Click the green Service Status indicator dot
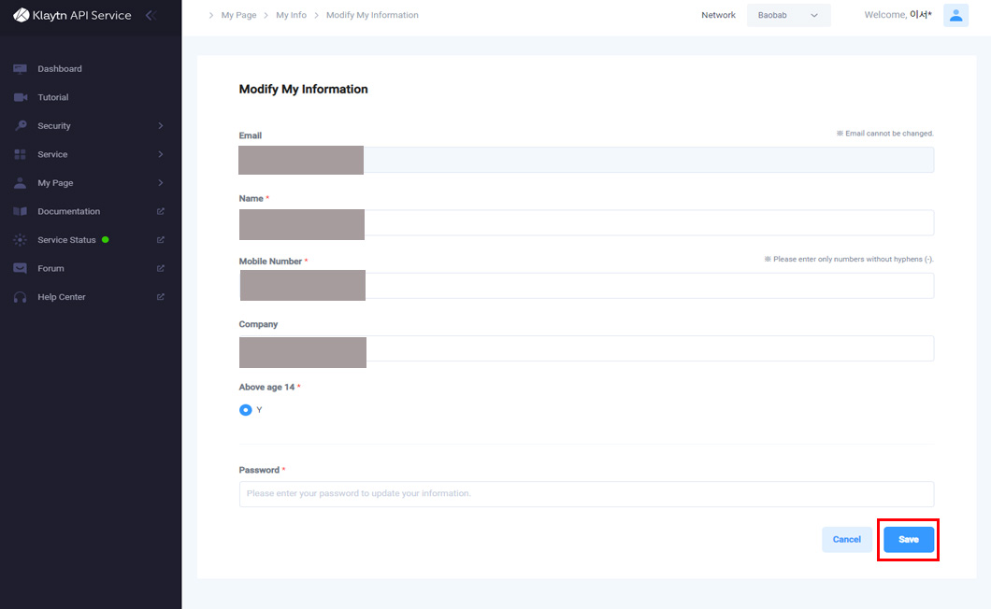The width and height of the screenshot is (991, 609). [106, 239]
